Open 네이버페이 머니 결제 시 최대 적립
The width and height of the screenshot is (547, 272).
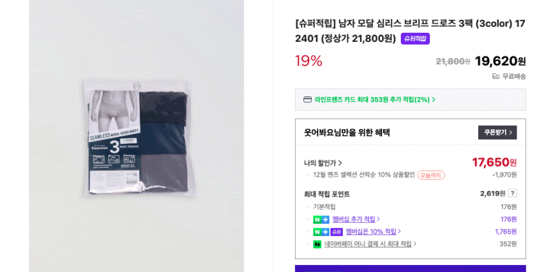tap(370, 244)
